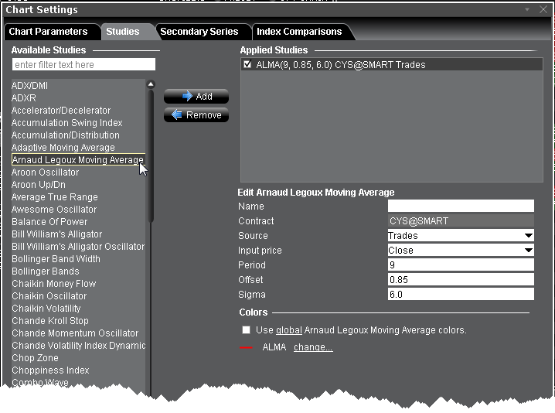Click the Sigma input field

(461, 295)
